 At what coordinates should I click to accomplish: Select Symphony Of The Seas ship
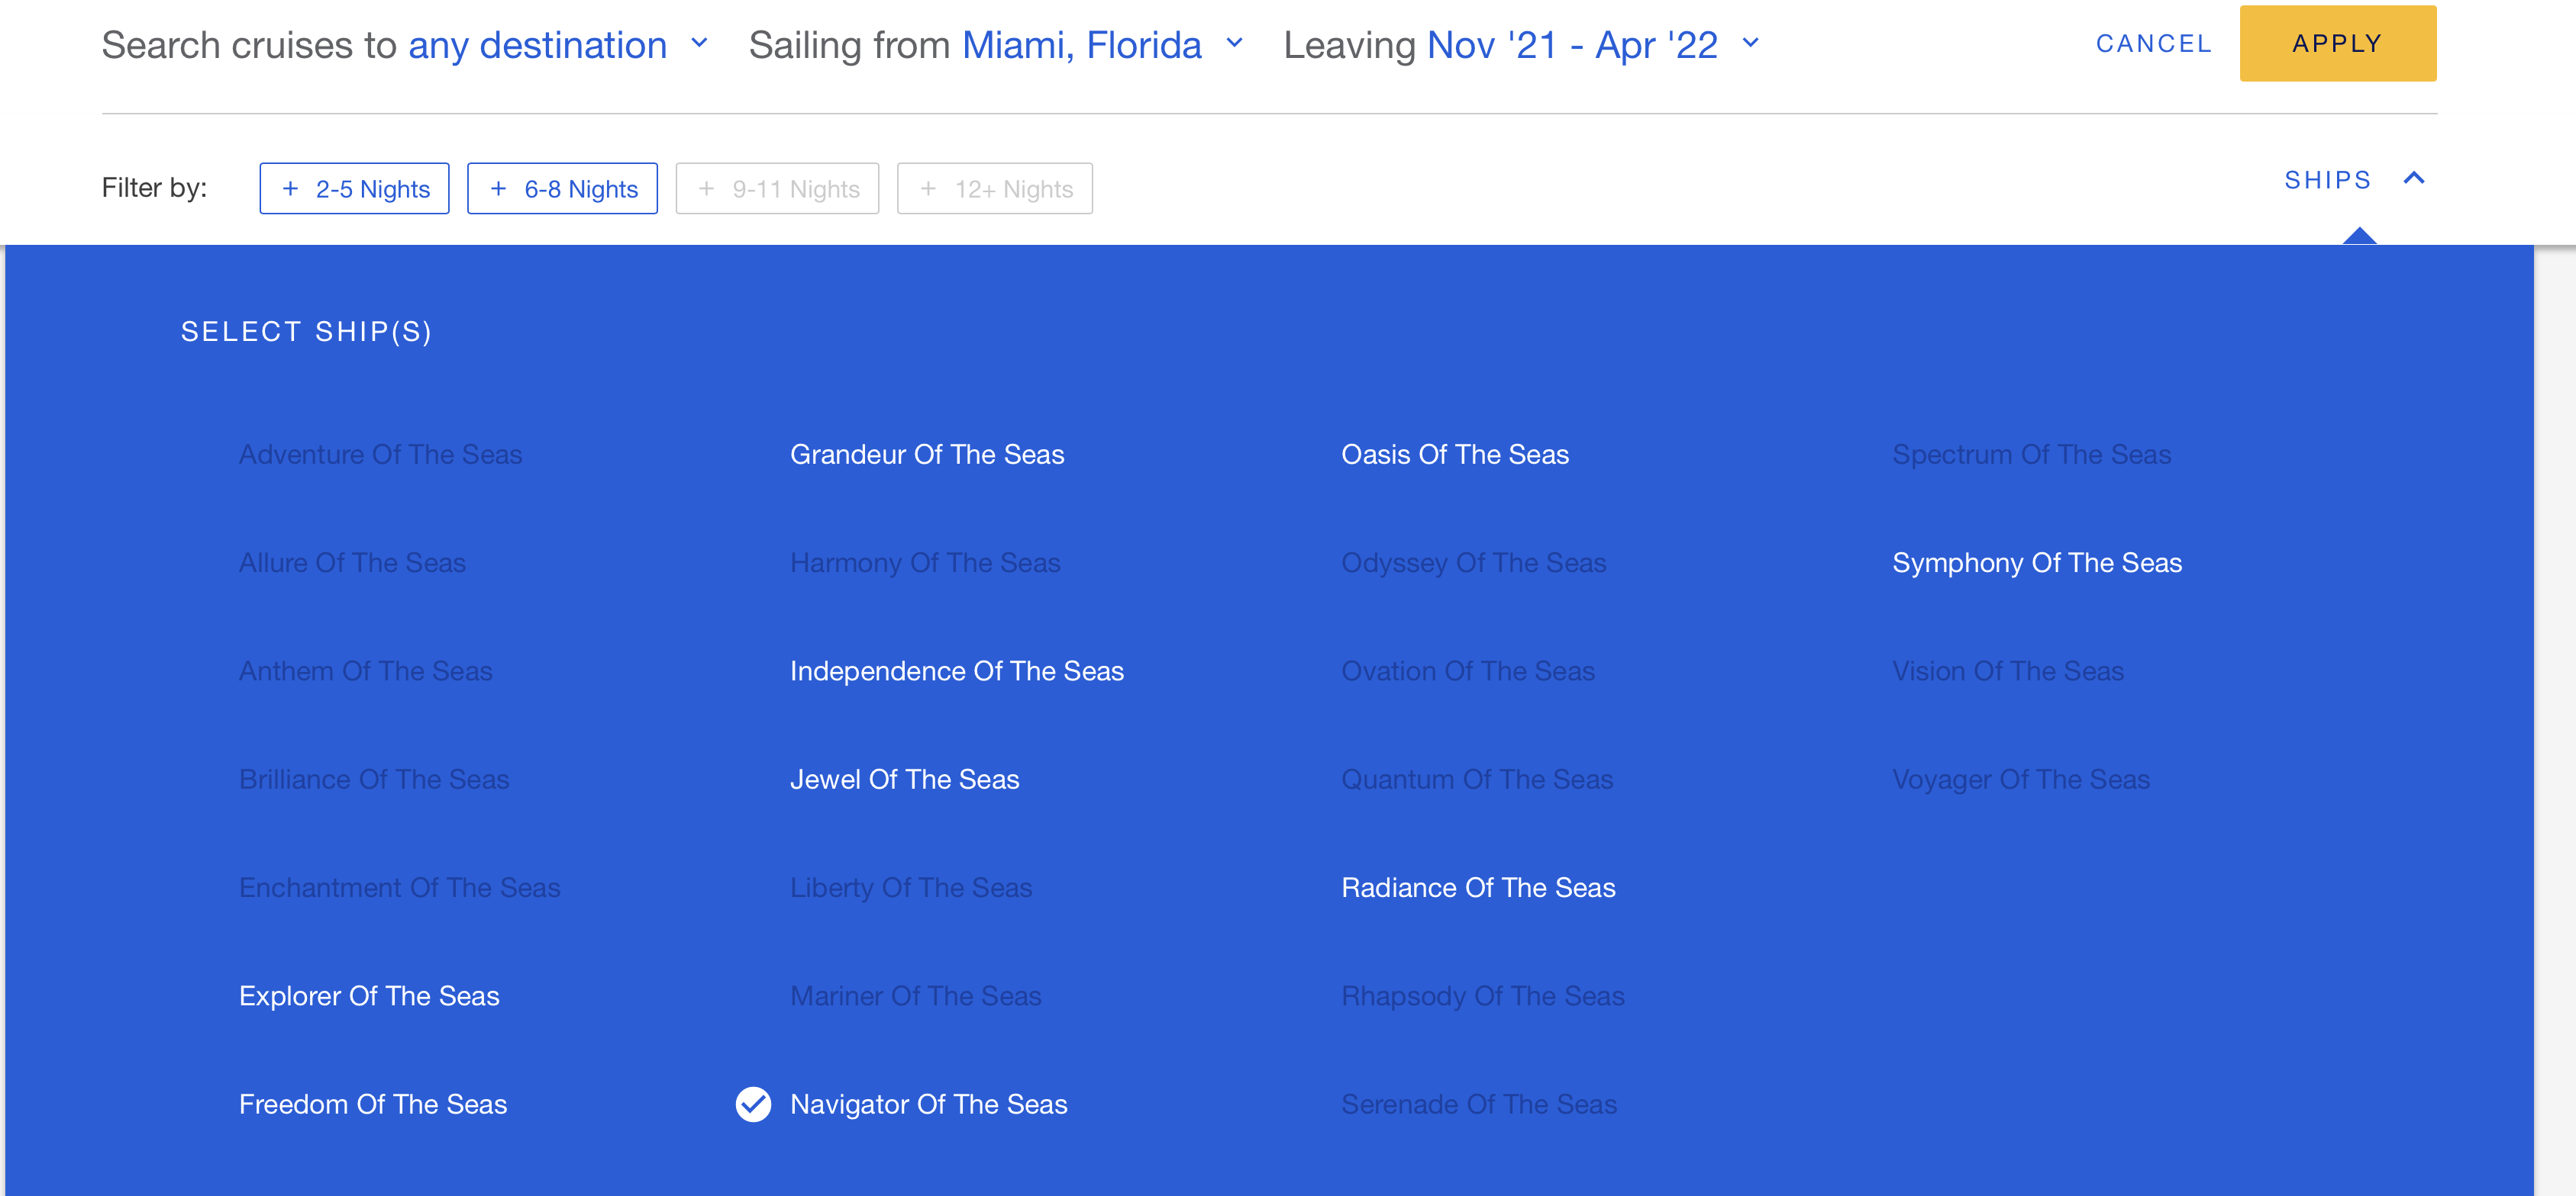(x=2036, y=562)
